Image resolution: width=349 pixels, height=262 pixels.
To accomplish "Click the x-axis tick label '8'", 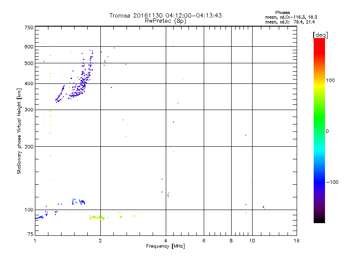I will [231, 241].
